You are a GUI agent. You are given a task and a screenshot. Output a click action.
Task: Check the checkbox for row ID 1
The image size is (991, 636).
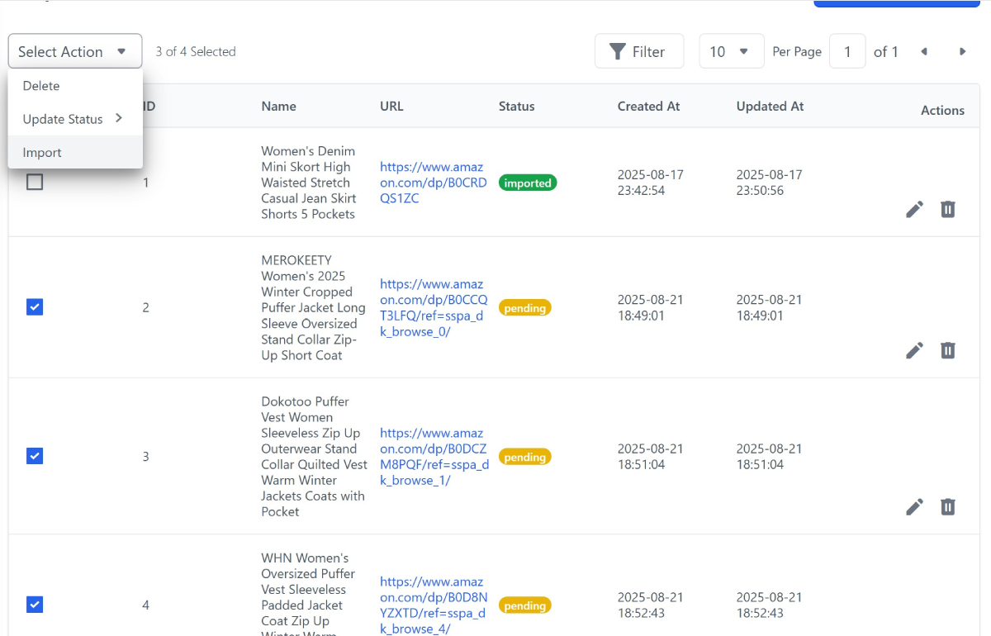pyautogui.click(x=35, y=183)
